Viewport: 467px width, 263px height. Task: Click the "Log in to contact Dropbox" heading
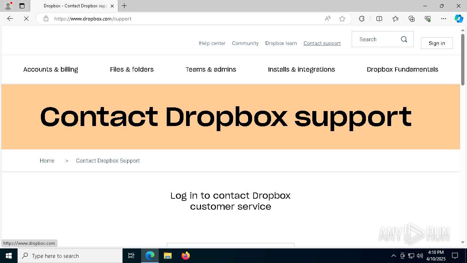coord(231,201)
